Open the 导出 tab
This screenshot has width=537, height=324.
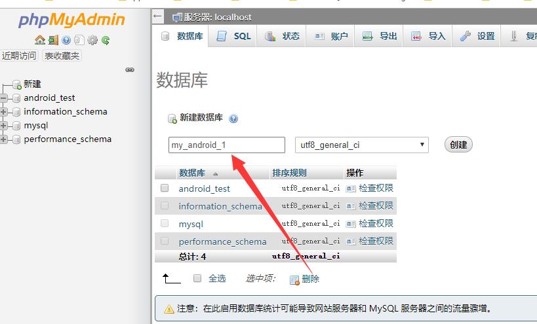[380, 36]
